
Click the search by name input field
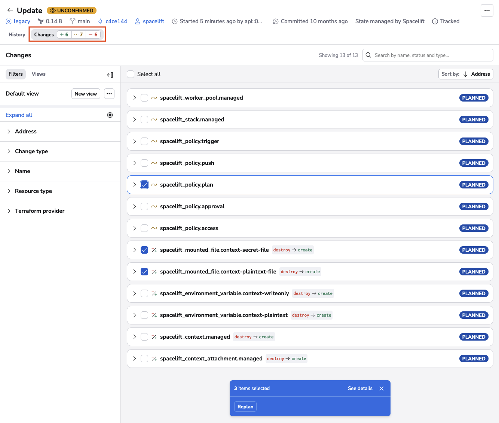click(x=428, y=55)
